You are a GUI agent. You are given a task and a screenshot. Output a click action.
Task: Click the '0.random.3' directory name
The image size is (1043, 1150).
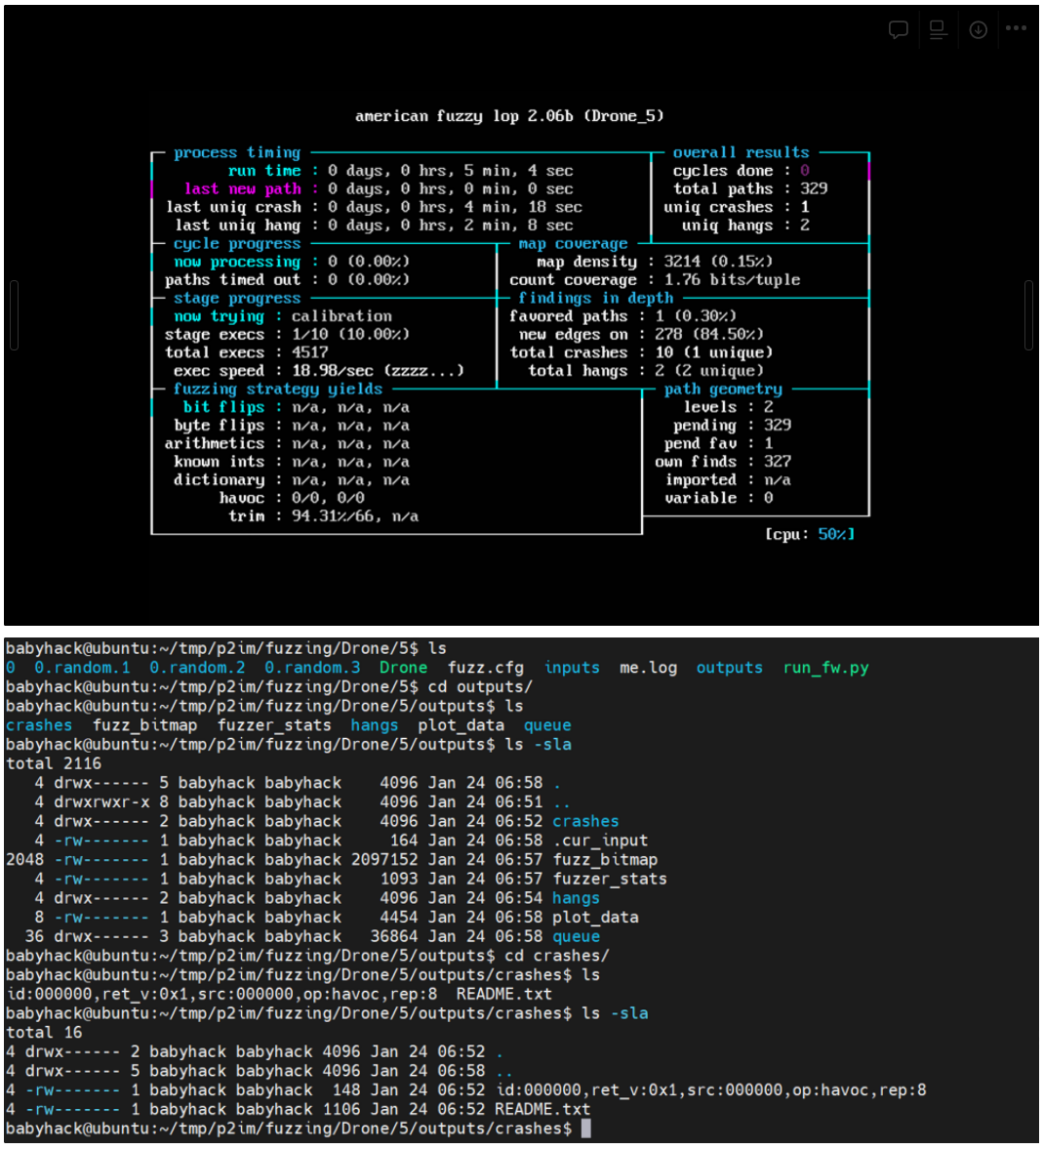tap(312, 668)
